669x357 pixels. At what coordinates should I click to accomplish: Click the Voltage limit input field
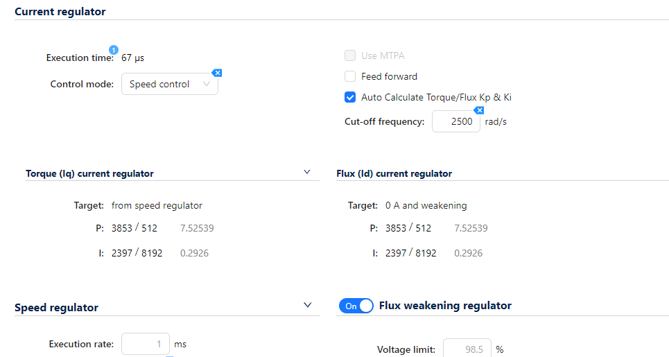click(467, 348)
